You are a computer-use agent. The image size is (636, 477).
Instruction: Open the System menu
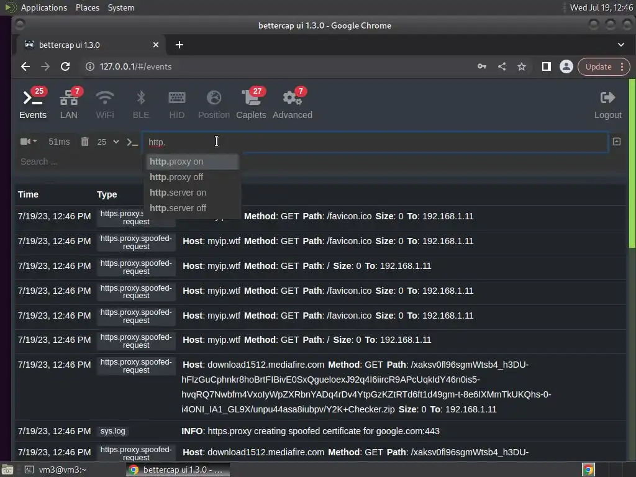tap(121, 7)
